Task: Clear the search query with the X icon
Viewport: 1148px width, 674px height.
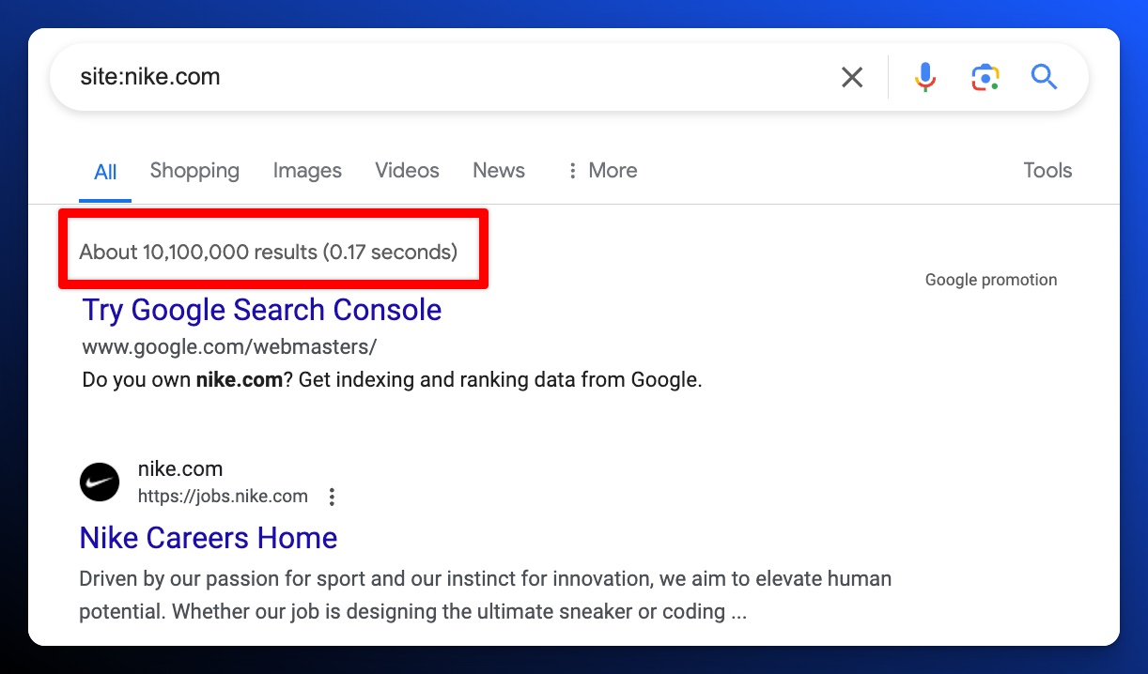Action: coord(852,78)
